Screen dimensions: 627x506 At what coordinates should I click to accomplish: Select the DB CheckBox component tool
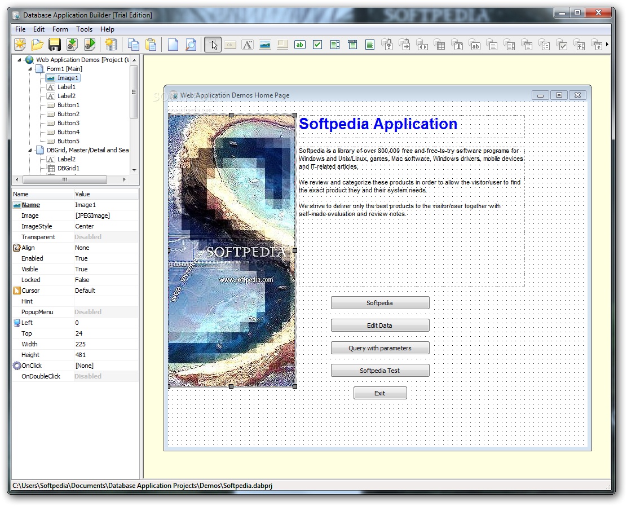(562, 45)
